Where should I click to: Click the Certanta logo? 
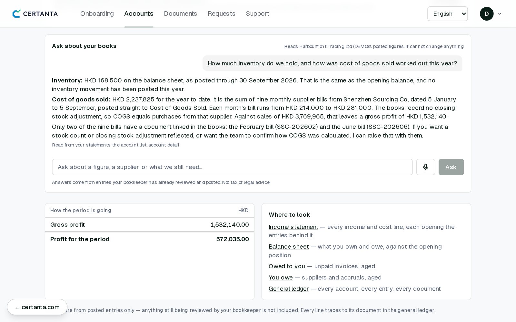[x=35, y=14]
